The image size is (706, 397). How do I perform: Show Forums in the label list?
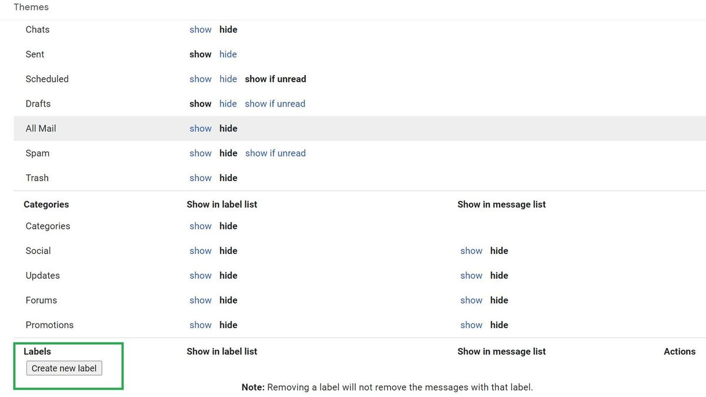[x=200, y=300]
